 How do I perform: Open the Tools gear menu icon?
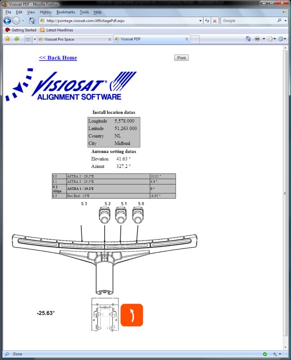click(281, 39)
